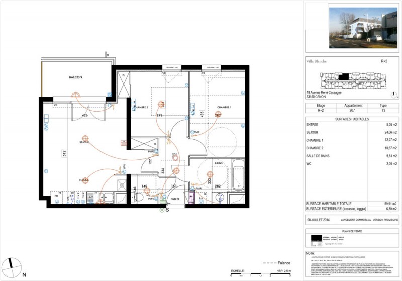Click the building photo thumbnail
Image resolution: width=402 pixels, height=281 pixels.
pyautogui.click(x=363, y=28)
